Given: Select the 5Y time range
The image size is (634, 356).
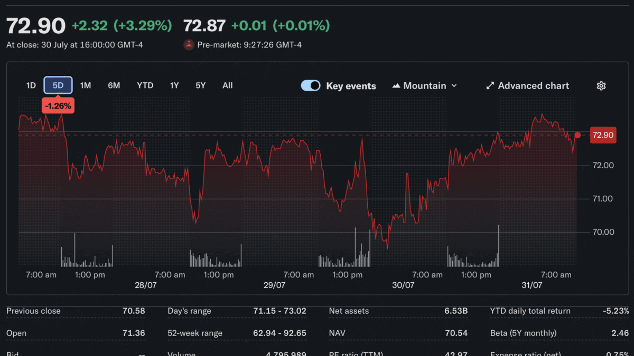Looking at the screenshot, I should (x=200, y=85).
